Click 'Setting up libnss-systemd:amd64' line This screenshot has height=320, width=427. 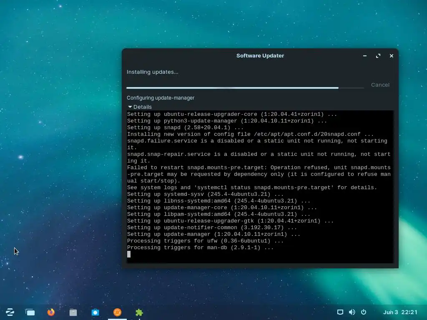tap(219, 201)
